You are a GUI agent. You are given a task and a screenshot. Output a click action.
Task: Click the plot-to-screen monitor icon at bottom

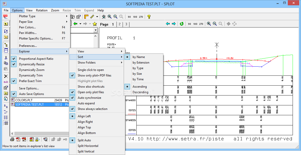tap(45, 139)
